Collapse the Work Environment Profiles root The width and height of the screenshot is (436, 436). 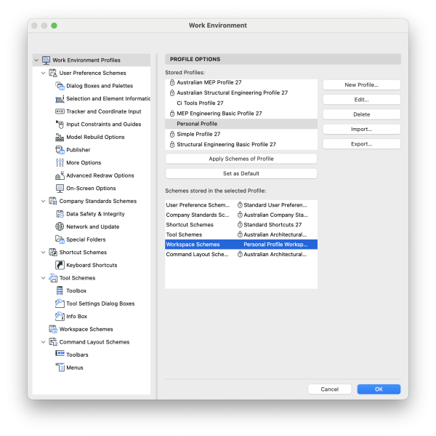click(36, 60)
